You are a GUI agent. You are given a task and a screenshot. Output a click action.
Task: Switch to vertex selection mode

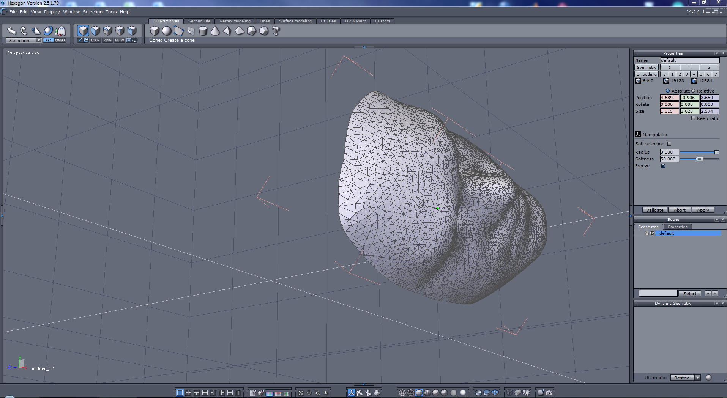click(120, 31)
